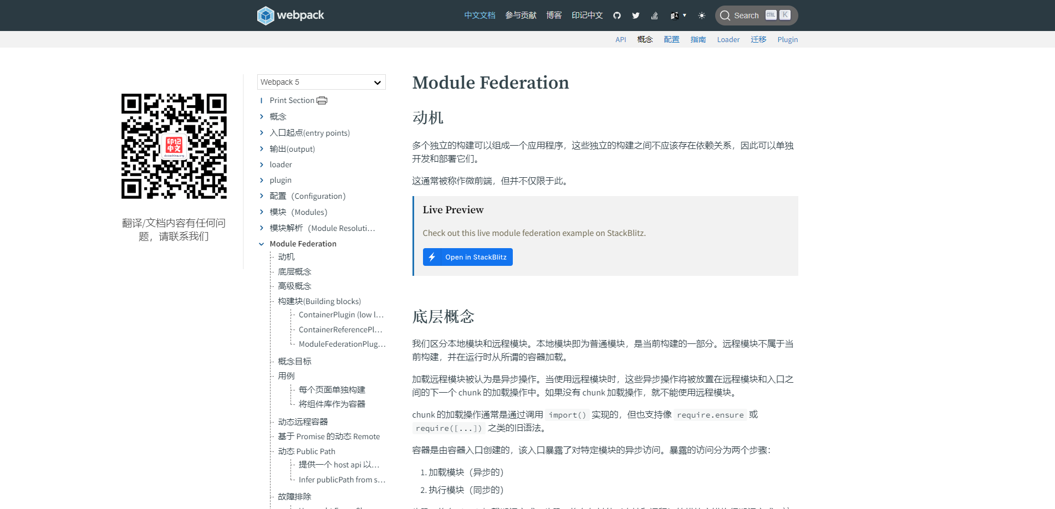Open the Webpack 5 version dropdown
The width and height of the screenshot is (1055, 509).
(x=322, y=82)
